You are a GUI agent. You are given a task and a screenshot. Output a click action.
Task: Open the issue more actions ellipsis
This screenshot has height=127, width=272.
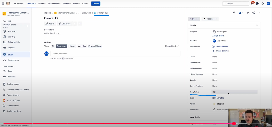point(259,13)
